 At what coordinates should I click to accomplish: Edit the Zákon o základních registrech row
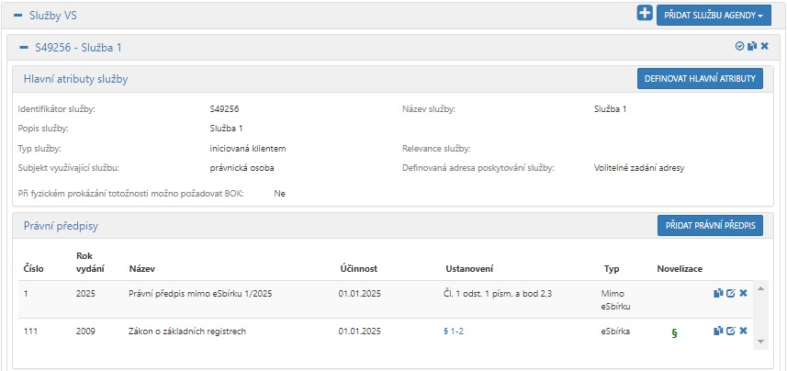point(731,331)
